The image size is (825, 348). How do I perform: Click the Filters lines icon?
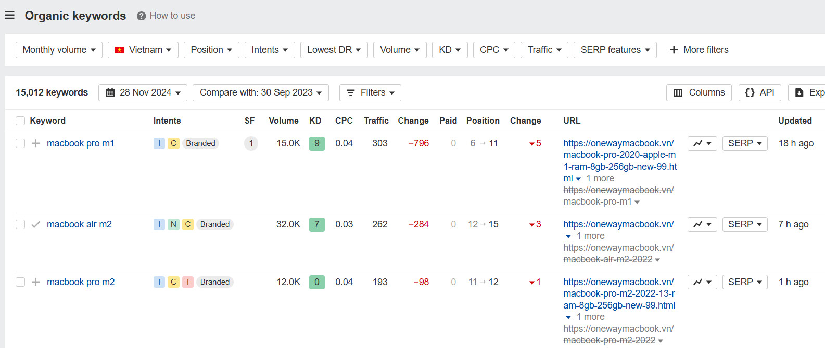point(351,93)
